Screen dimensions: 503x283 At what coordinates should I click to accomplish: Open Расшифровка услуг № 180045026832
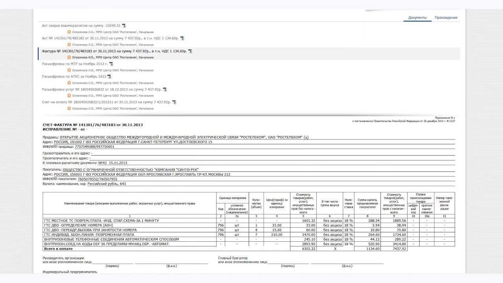click(102, 89)
